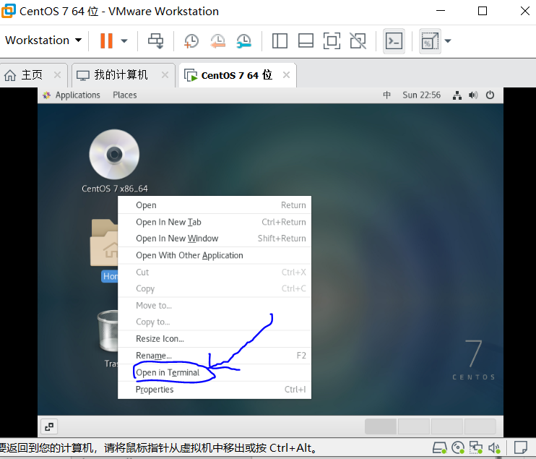The image size is (536, 459).
Task: Open the console view icon
Action: (394, 41)
